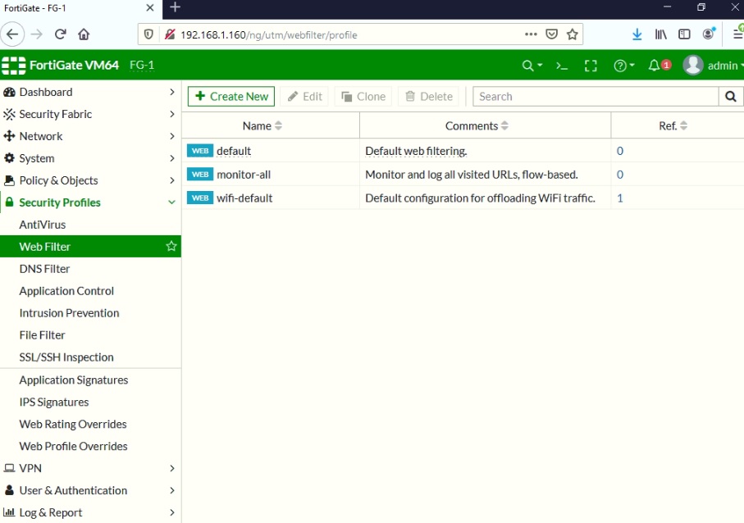Screen dimensions: 744x523
Task: Open wifi-default reference count link
Action: 619,198
